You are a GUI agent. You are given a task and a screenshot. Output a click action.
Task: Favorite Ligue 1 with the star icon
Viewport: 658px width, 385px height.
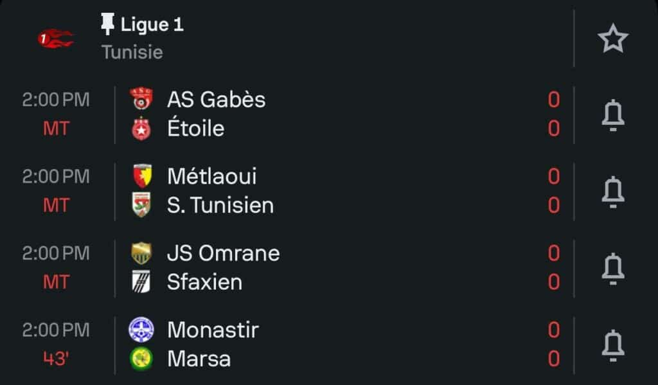pyautogui.click(x=612, y=39)
